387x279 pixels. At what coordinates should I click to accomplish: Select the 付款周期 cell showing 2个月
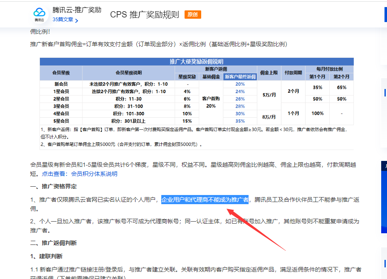pos(293,90)
